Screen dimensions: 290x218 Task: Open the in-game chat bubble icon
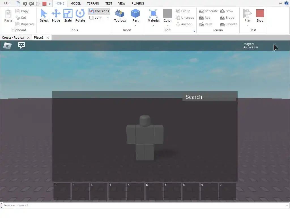coord(22,45)
